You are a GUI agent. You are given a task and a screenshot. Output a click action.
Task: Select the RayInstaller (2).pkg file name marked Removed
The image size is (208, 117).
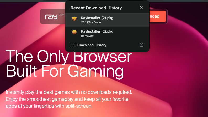97,32
